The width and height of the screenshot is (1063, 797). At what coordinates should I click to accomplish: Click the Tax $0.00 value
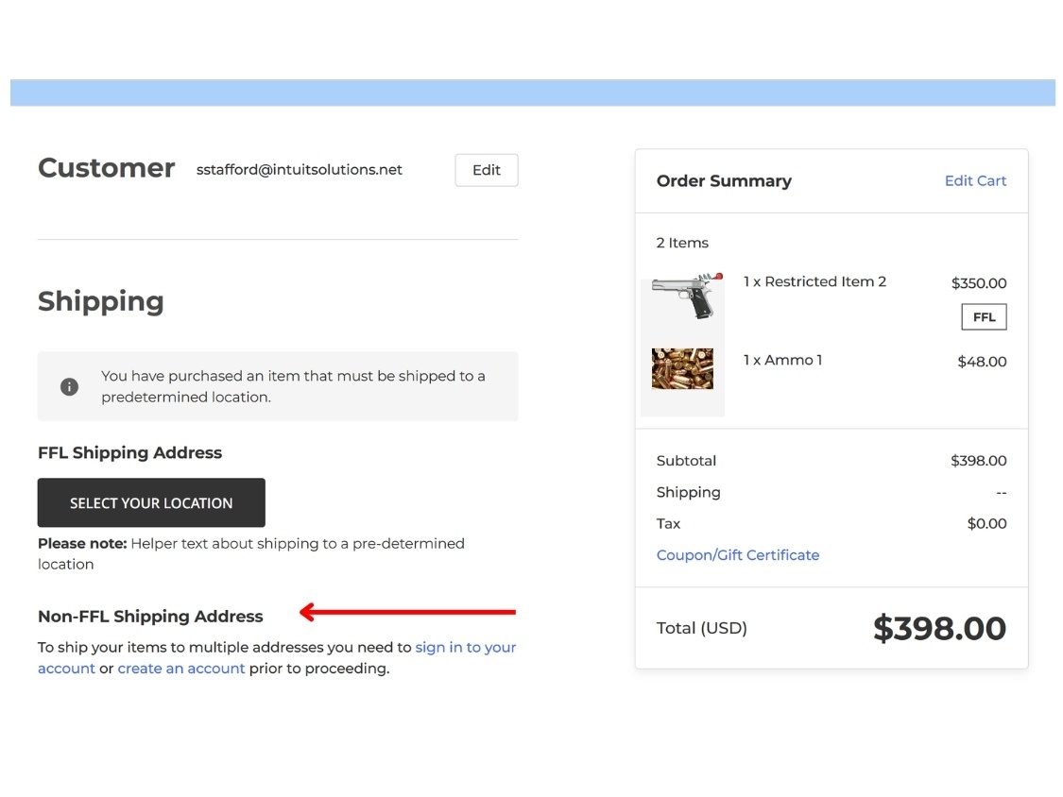[986, 524]
